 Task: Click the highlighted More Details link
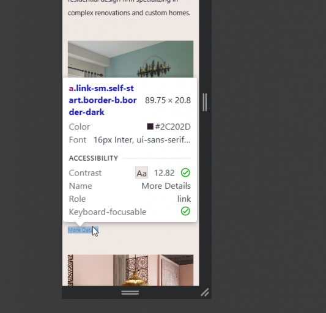click(83, 230)
